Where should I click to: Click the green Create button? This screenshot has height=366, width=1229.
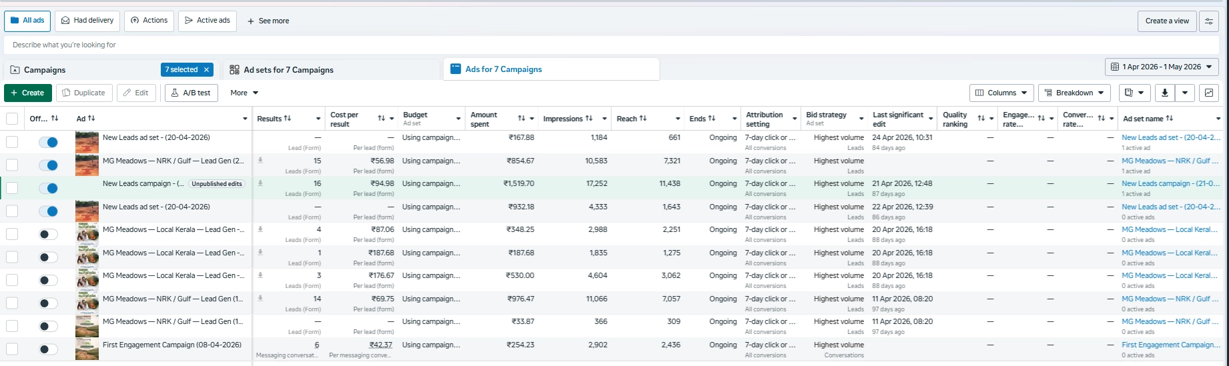point(28,93)
